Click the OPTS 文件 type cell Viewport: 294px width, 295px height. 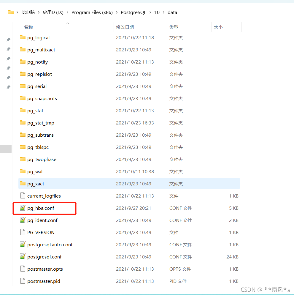(180, 269)
